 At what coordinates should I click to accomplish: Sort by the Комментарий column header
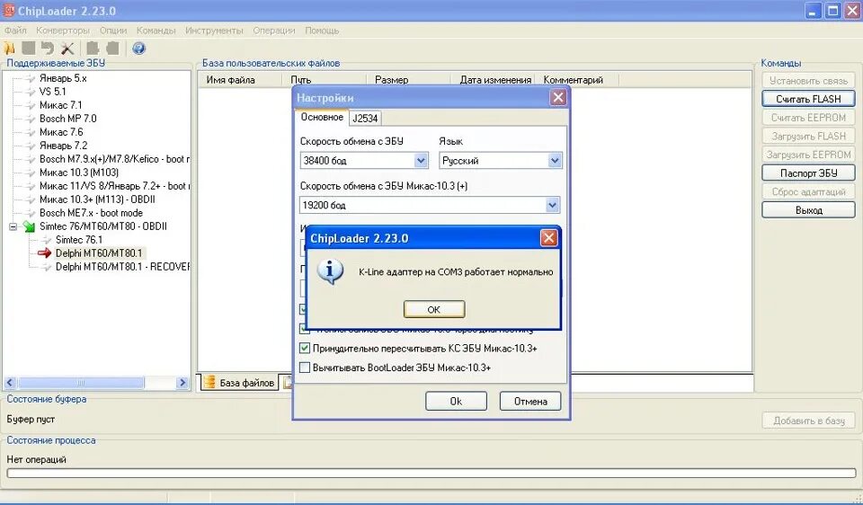tap(579, 80)
